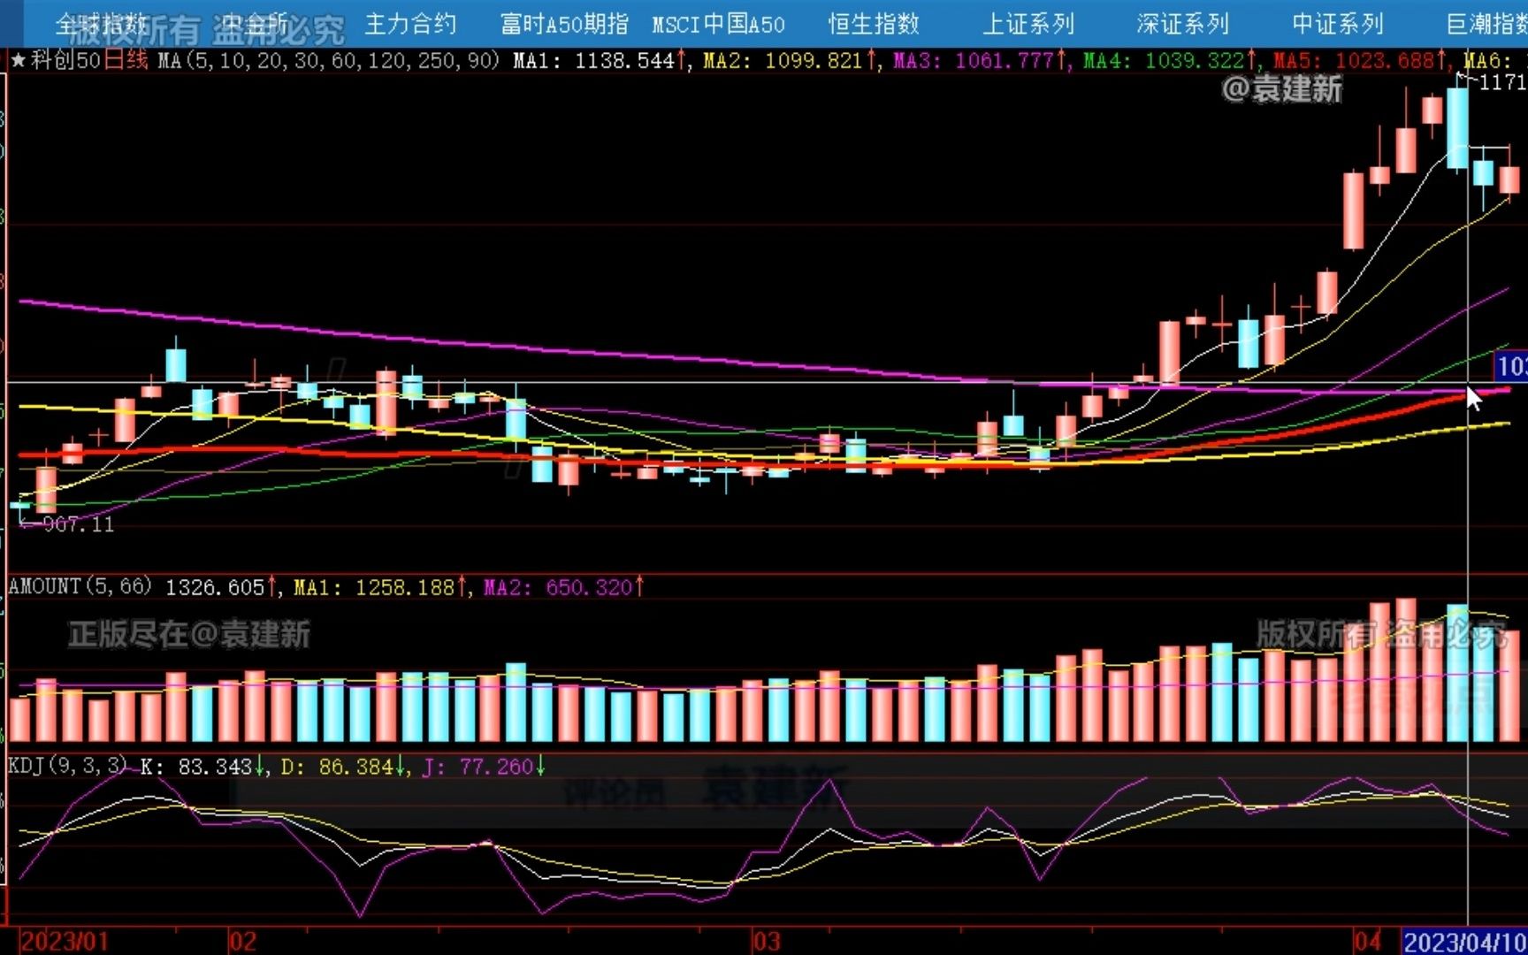
Task: Click the 04 month marker on timeline
Action: coord(1368,941)
